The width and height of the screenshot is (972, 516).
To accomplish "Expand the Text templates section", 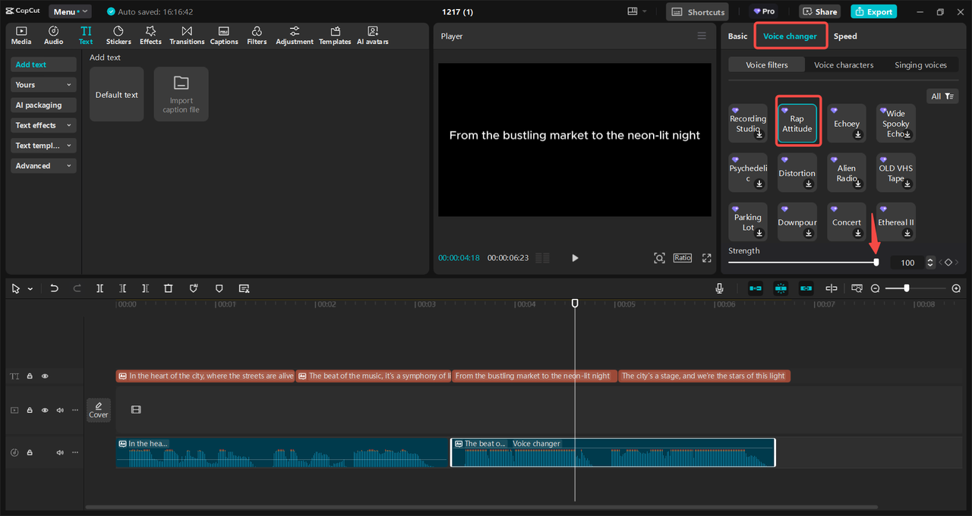I will (43, 146).
